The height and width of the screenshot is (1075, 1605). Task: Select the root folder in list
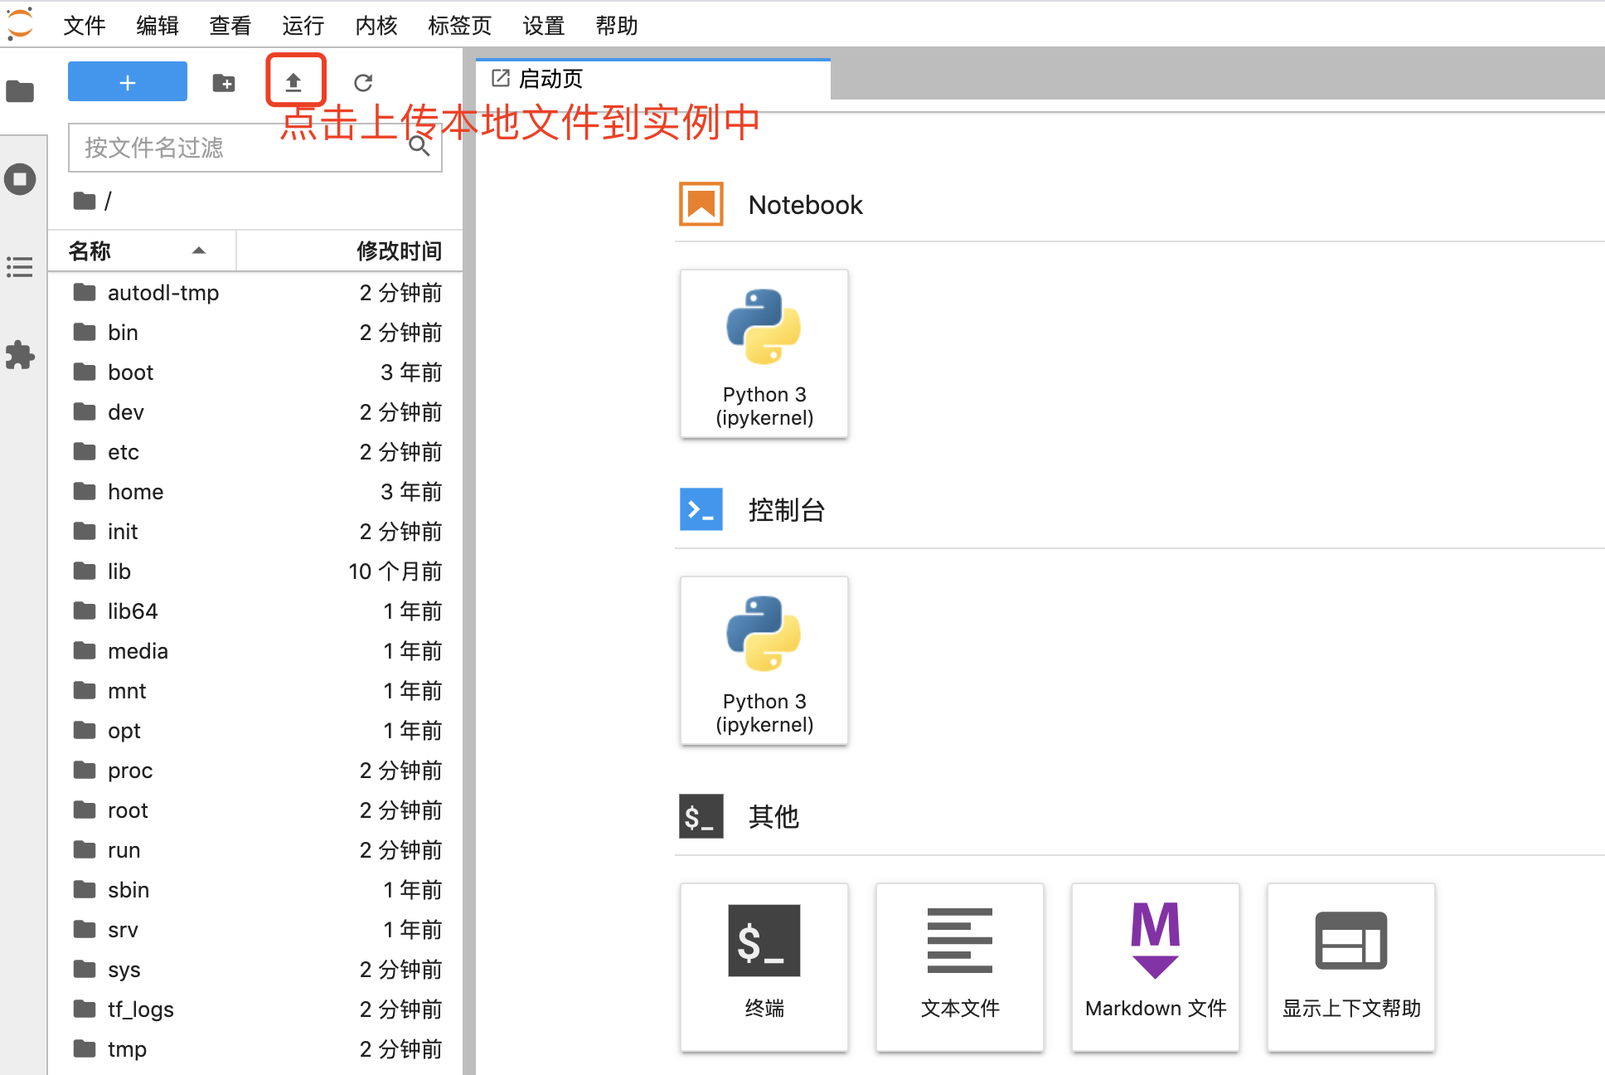[255, 810]
